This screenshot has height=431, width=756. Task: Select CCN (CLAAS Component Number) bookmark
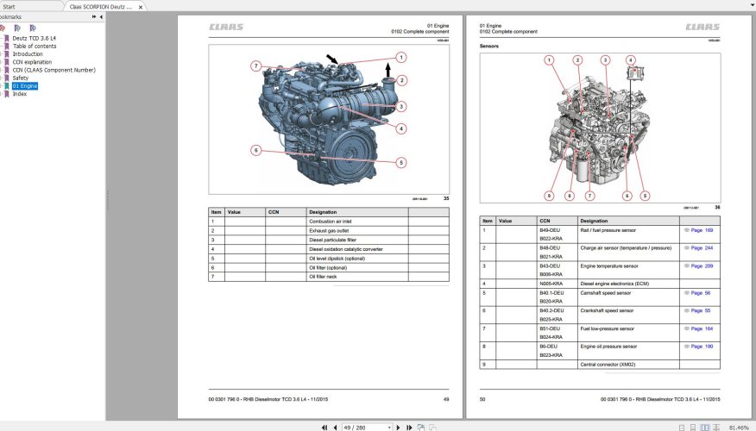[x=54, y=70]
